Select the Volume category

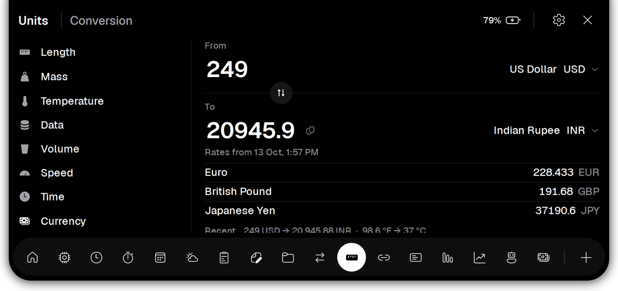49,149
